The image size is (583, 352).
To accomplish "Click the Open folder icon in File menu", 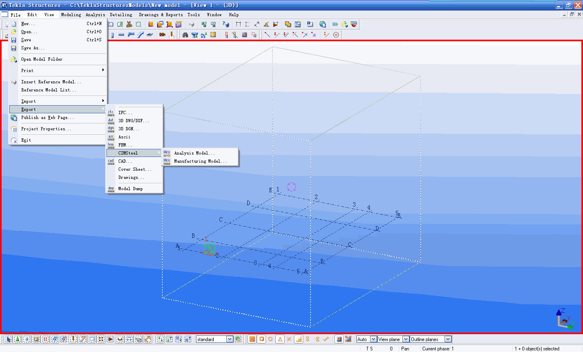I will tap(14, 32).
